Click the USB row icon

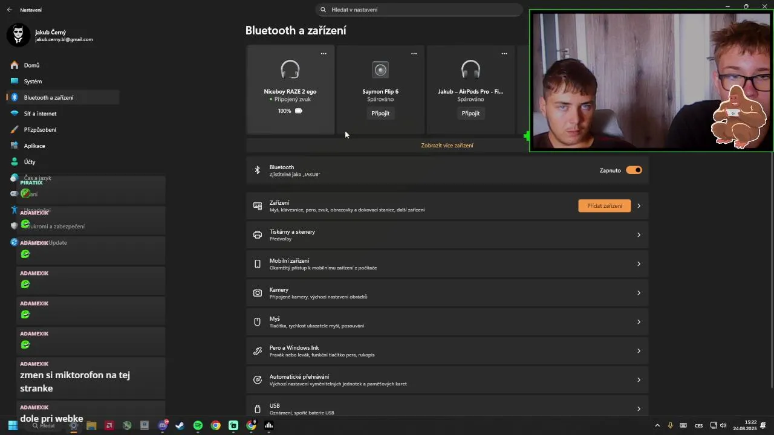click(x=258, y=409)
